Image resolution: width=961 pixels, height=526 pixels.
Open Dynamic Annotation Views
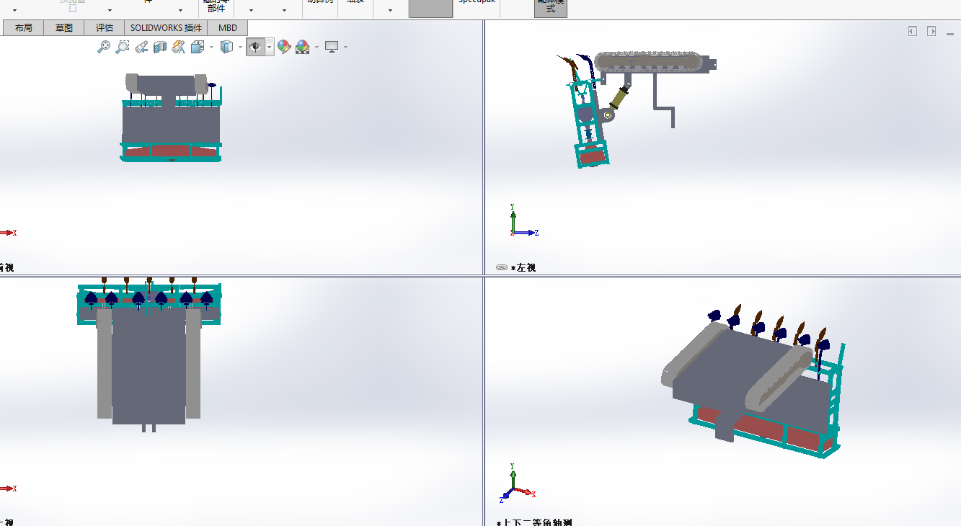coord(179,47)
